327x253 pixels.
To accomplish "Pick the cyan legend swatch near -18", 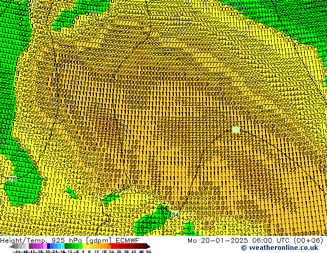I will [x=62, y=246].
